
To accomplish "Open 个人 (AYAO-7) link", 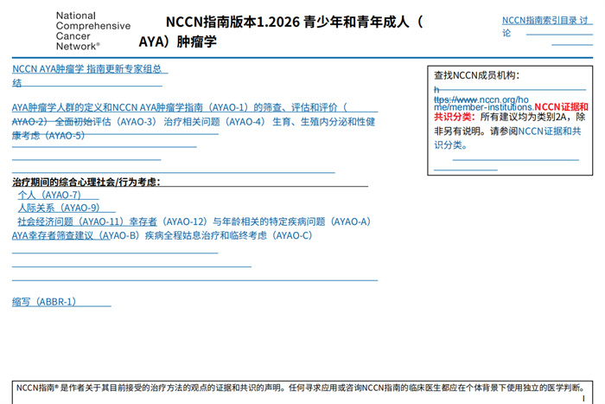I will [x=49, y=195].
